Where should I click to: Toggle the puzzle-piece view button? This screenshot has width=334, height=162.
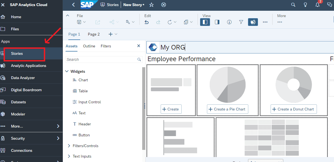click(x=253, y=22)
